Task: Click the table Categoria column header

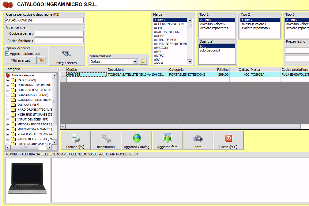Action: tap(189, 70)
